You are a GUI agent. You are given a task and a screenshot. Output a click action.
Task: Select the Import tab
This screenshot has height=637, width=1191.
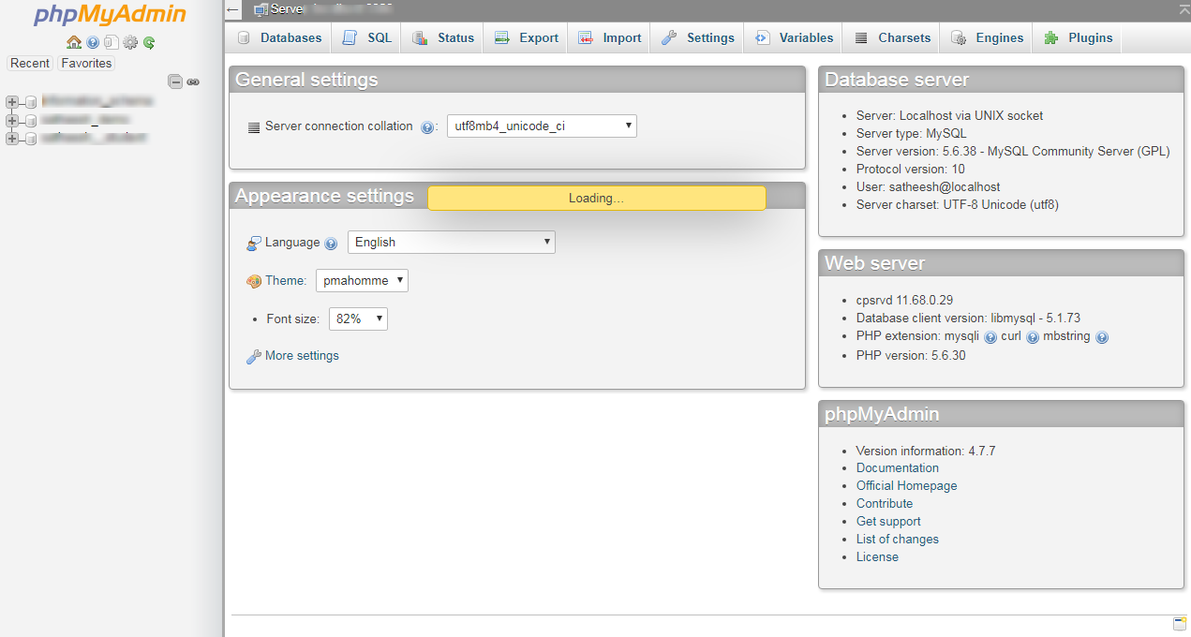coord(609,37)
